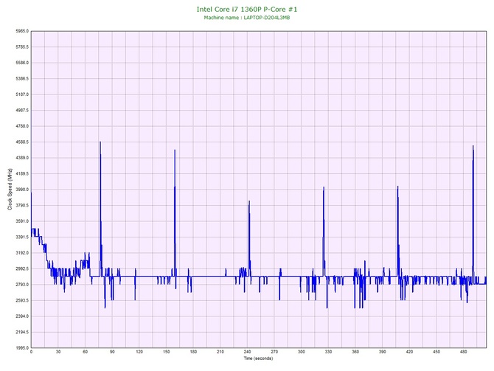The height and width of the screenshot is (371, 494).
Task: Click the 4987.5 y-axis tick label
Action: point(22,111)
